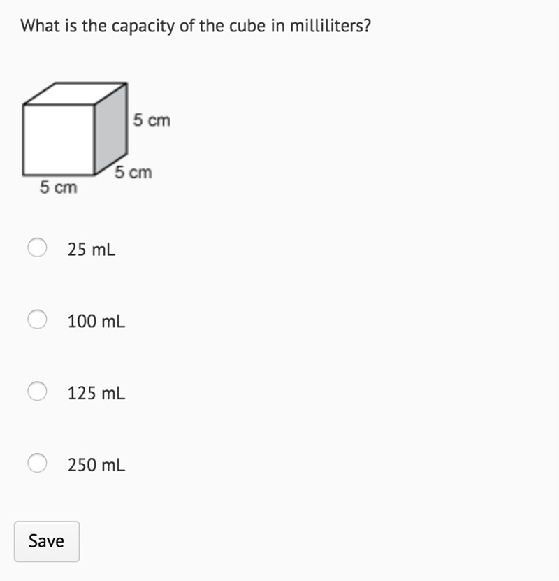Click the "100 mL" answer label text

click(x=96, y=321)
